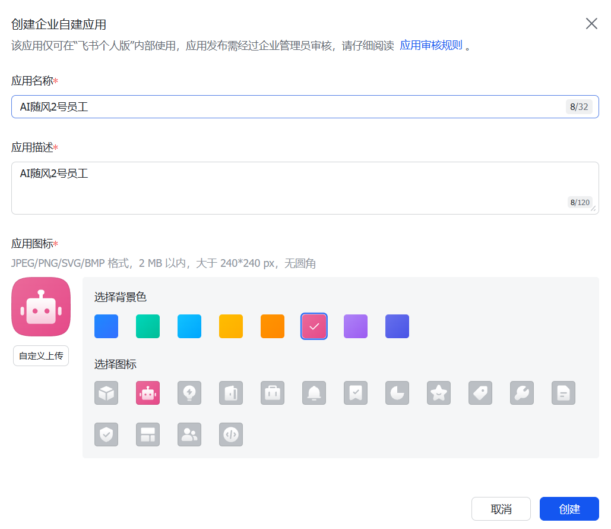
Task: Click the 创建 button
Action: point(569,509)
